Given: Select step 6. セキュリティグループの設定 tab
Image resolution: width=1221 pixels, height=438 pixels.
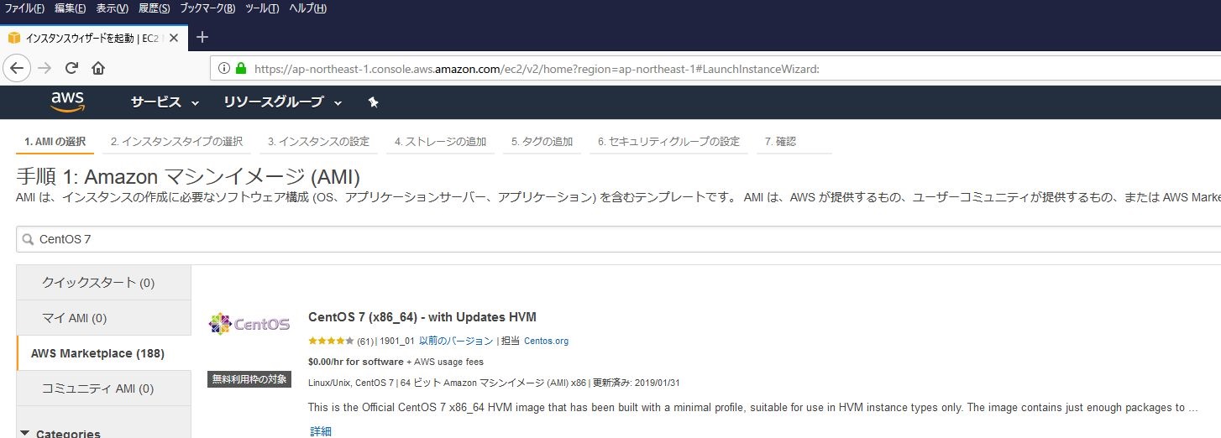Looking at the screenshot, I should point(668,142).
